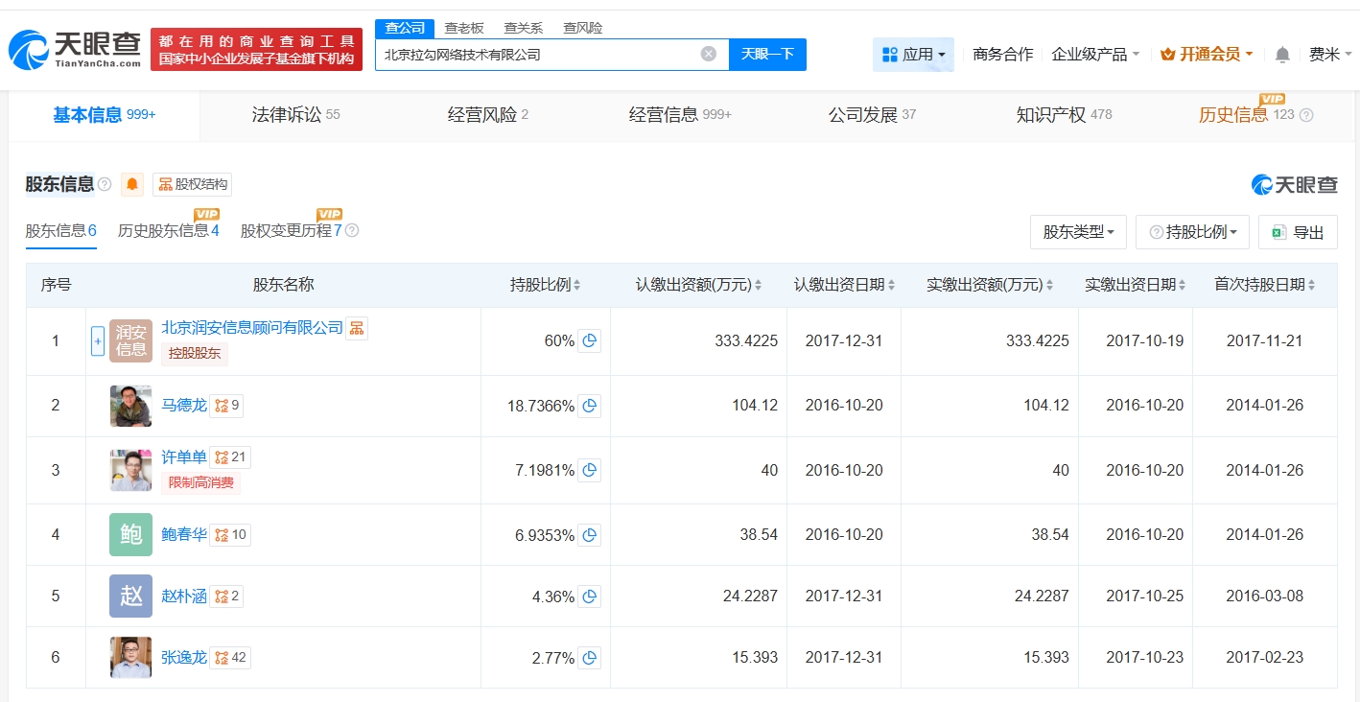Switch to the 经营信息 tab
1360x702 pixels.
click(680, 115)
